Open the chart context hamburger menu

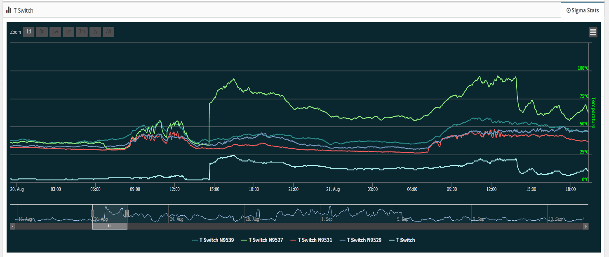593,32
